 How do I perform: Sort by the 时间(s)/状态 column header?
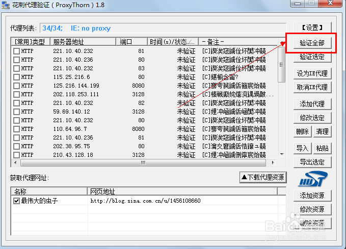(173, 42)
